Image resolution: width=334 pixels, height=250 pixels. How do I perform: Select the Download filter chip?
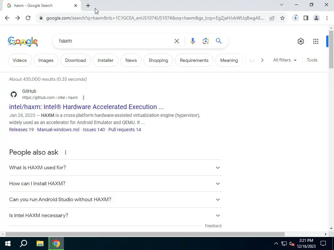pyautogui.click(x=75, y=60)
